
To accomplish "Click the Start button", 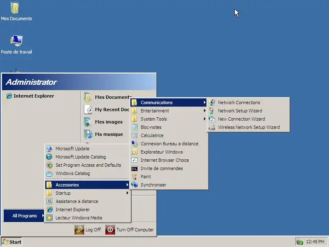I will click(x=12, y=242).
